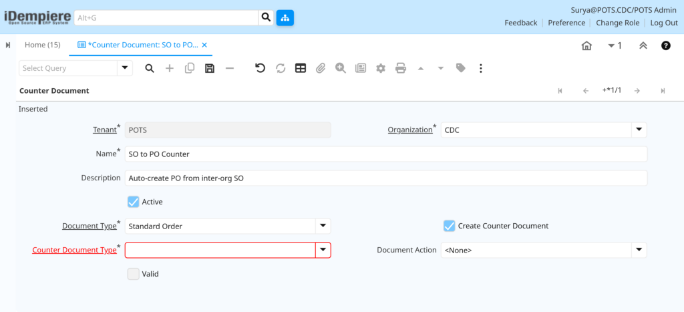Click the Surya@POTS.CDC/POTS Admin user text
The image size is (684, 312).
[x=624, y=9]
